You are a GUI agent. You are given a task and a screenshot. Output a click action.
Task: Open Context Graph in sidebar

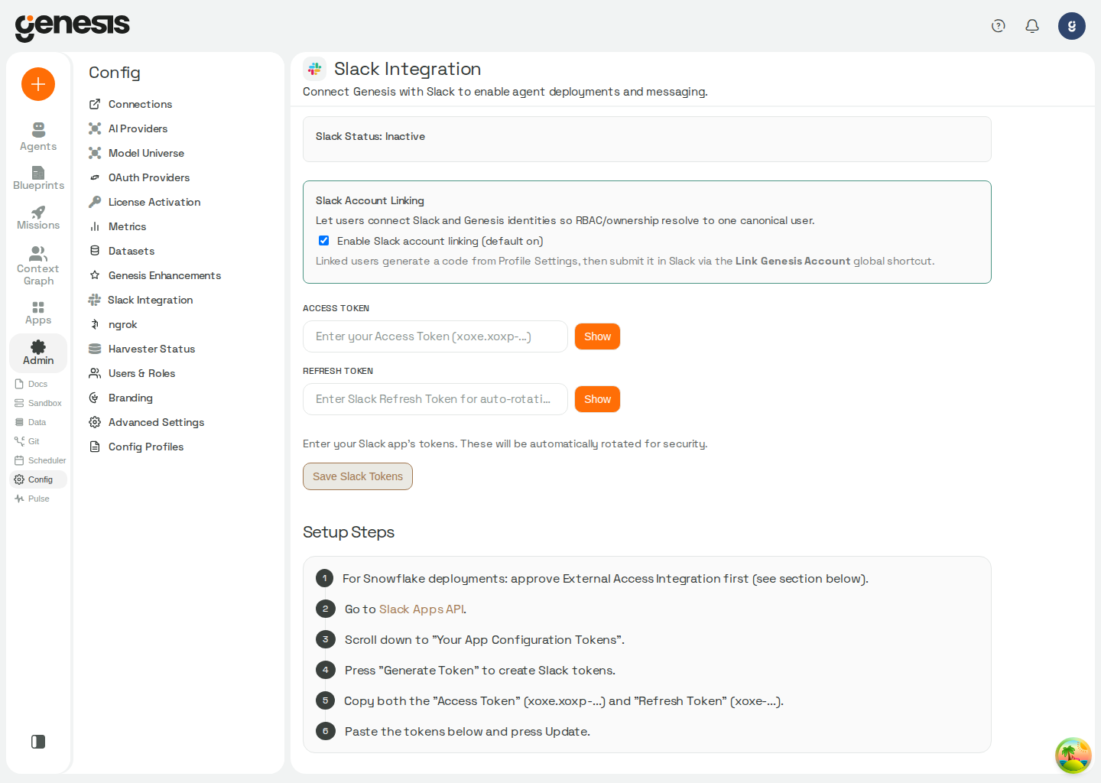point(38,265)
